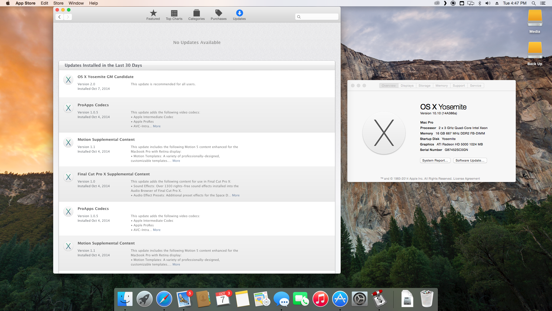The width and height of the screenshot is (552, 311).
Task: Switch to Overview tab in About window
Action: (x=388, y=86)
